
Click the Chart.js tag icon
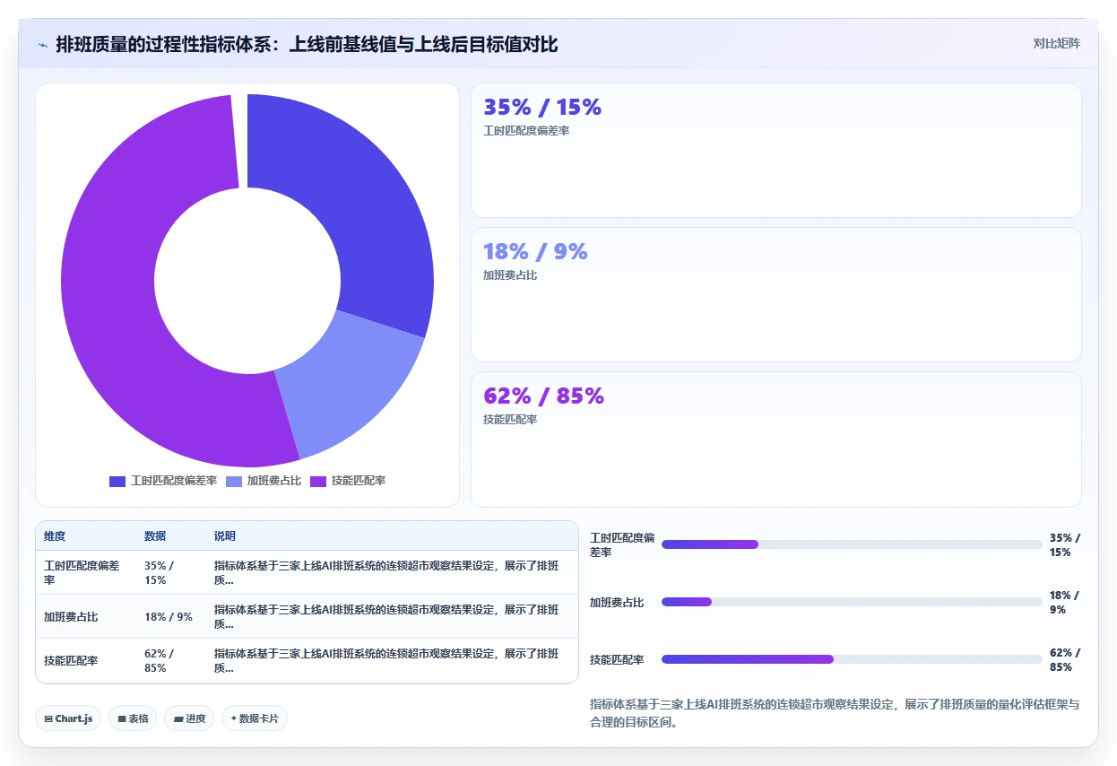point(48,718)
